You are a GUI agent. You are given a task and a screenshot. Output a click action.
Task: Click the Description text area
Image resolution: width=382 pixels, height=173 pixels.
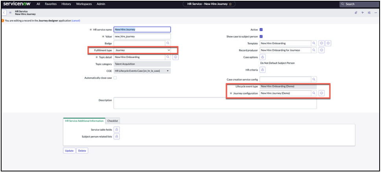(215, 103)
